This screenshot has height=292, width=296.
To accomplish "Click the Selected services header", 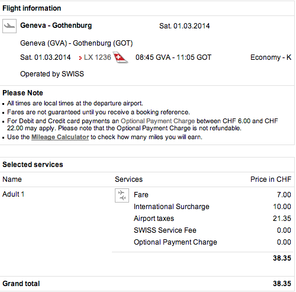I will (33, 165).
